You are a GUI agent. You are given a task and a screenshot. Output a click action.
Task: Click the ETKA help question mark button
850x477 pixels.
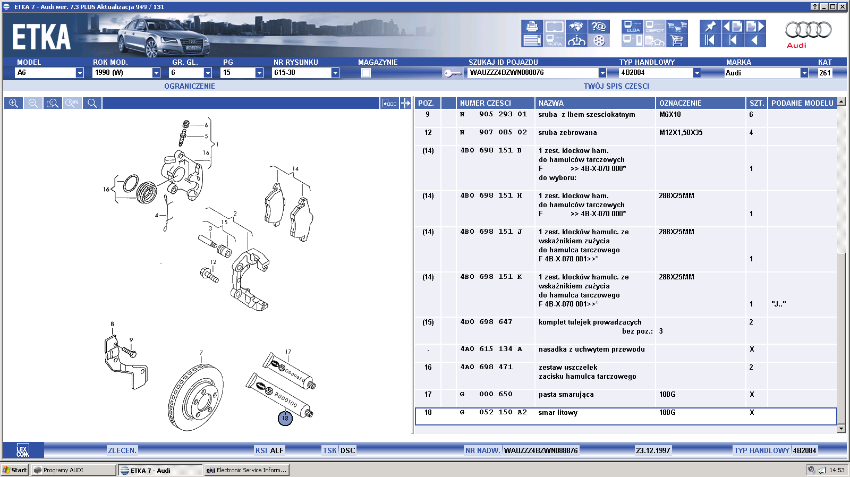point(815,7)
